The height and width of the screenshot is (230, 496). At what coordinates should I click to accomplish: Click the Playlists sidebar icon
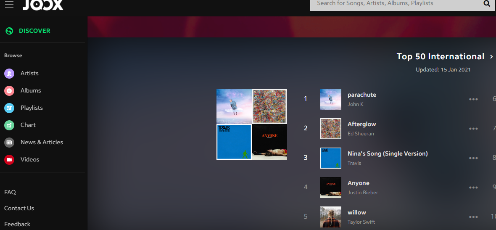tap(9, 108)
